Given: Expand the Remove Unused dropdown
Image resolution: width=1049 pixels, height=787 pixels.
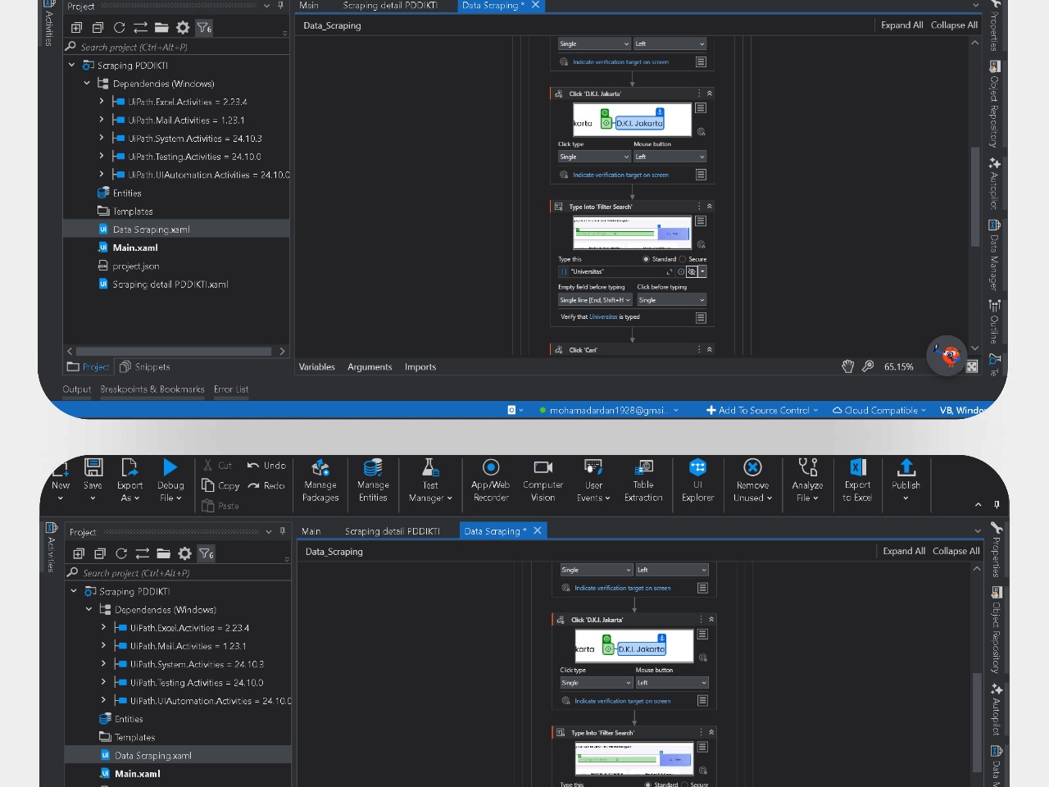Looking at the screenshot, I should 752,498.
